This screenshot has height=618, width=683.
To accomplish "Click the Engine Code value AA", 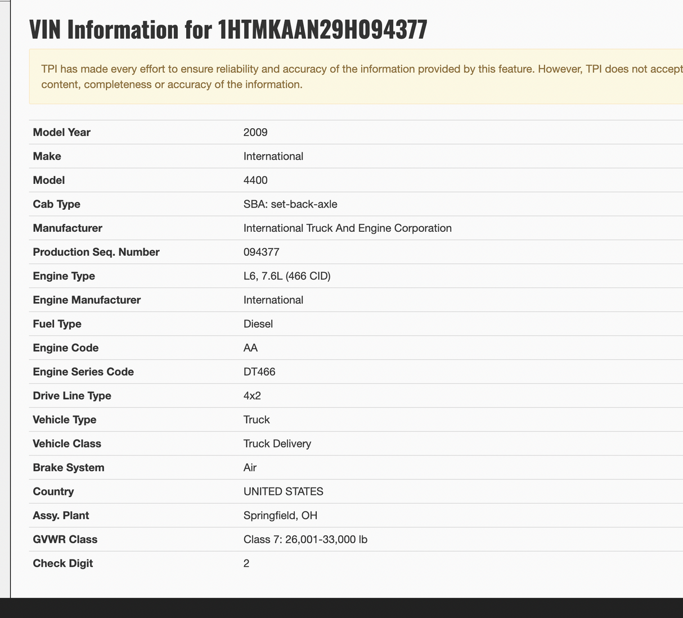I will click(250, 348).
